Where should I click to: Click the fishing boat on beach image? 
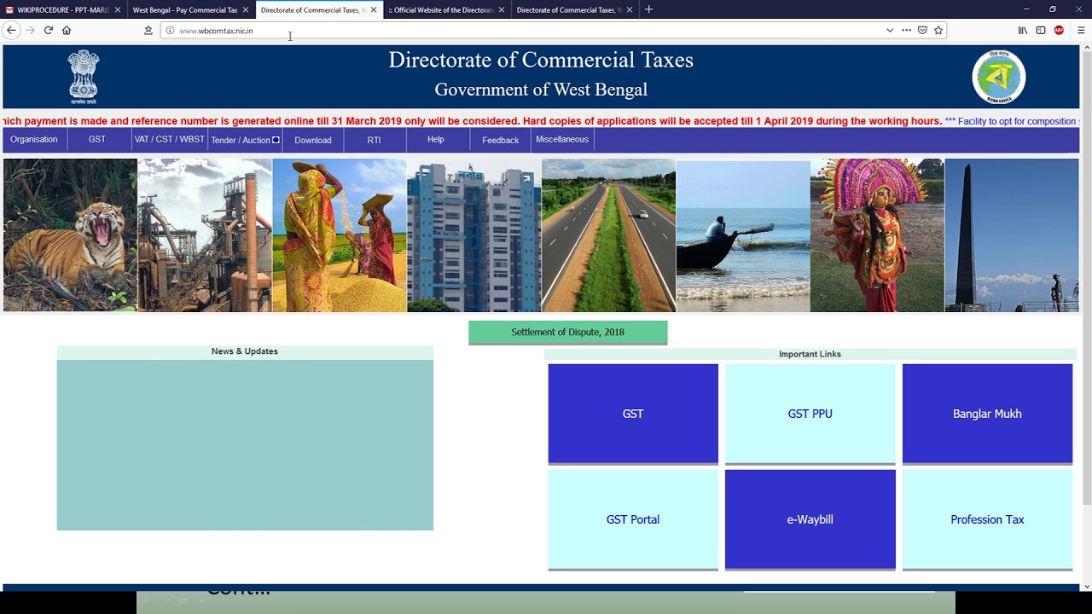[x=743, y=235]
